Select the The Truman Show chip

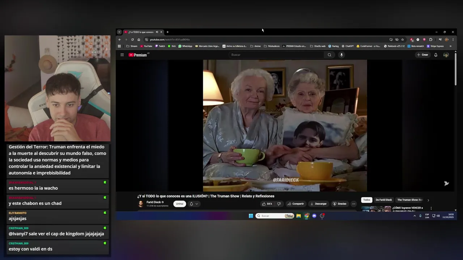point(410,200)
